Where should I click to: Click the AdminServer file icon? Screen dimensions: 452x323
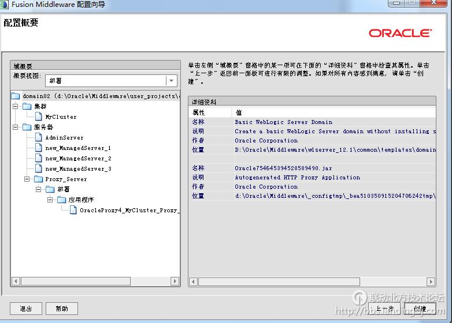39,137
